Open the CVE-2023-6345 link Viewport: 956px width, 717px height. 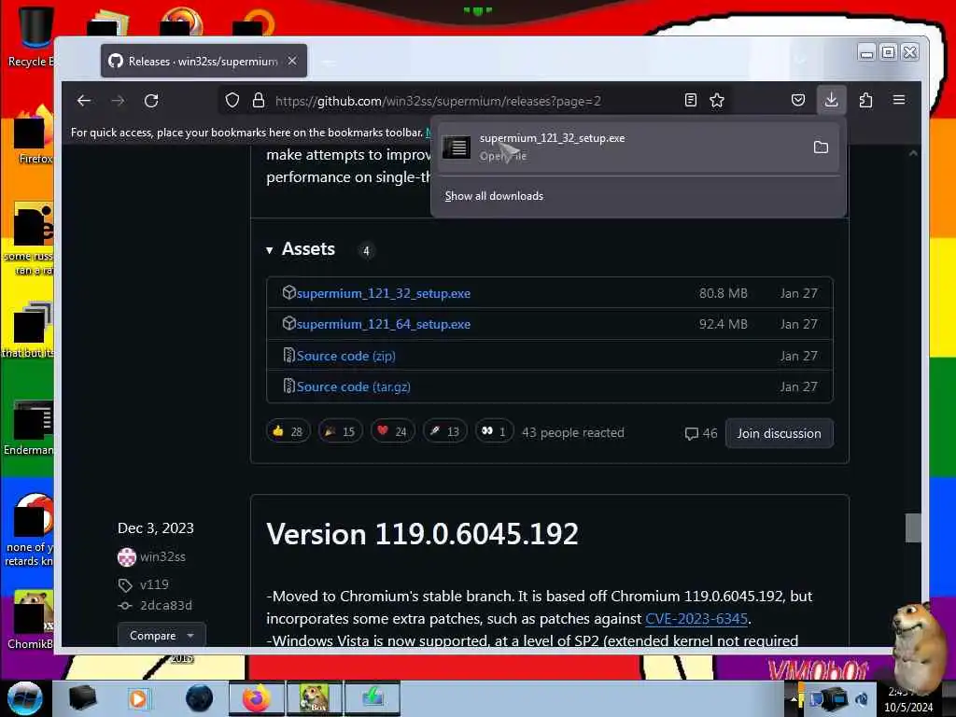point(696,619)
